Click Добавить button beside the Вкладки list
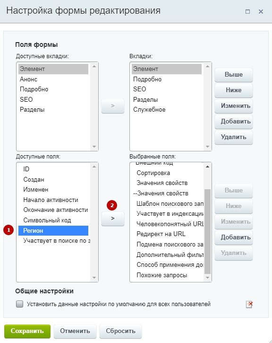The width and height of the screenshot is (272, 343). 234,122
